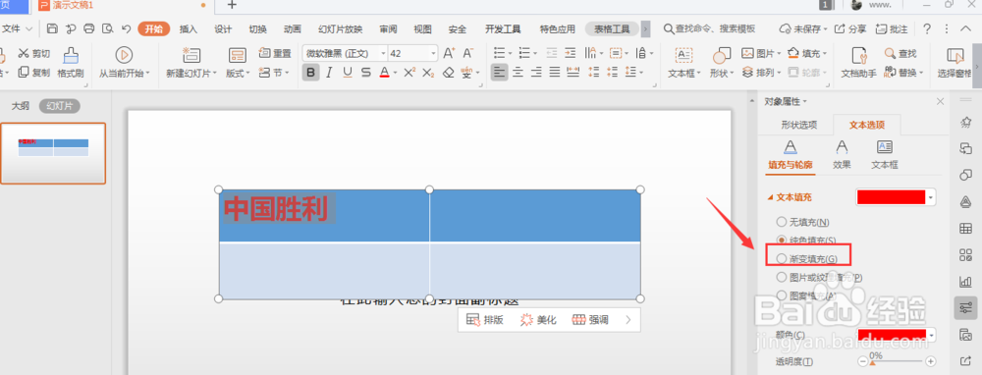The width and height of the screenshot is (982, 375).
Task: Click the Undo arrow icon
Action: (x=126, y=28)
